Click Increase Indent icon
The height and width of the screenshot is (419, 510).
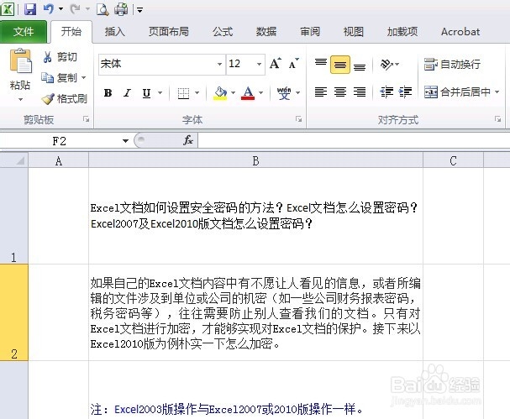click(405, 92)
